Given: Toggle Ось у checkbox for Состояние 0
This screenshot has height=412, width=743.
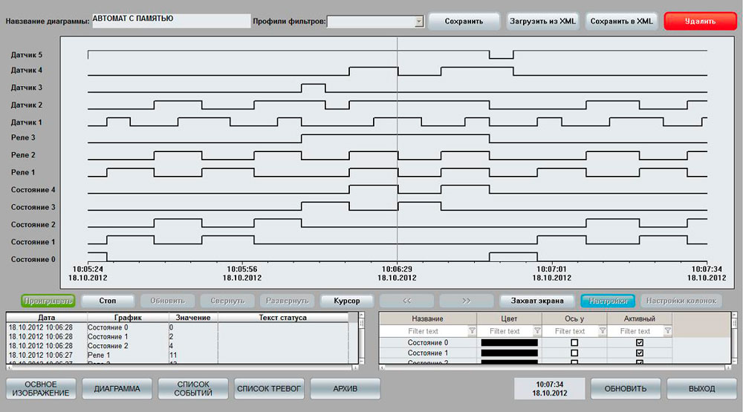Looking at the screenshot, I should (574, 343).
